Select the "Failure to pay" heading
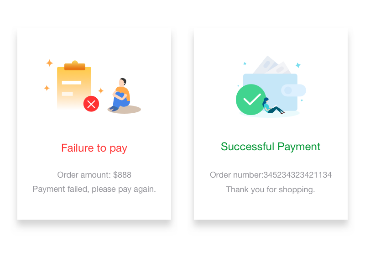The height and width of the screenshot is (274, 365). tap(94, 148)
